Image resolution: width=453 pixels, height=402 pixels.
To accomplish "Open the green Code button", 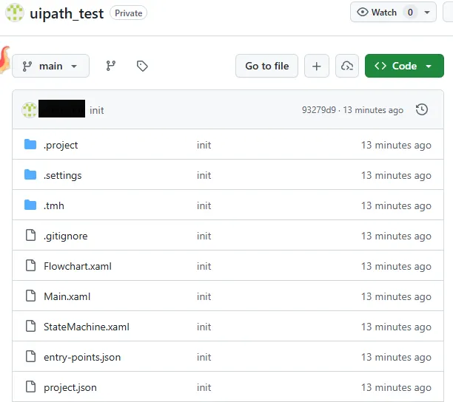I will pyautogui.click(x=404, y=66).
